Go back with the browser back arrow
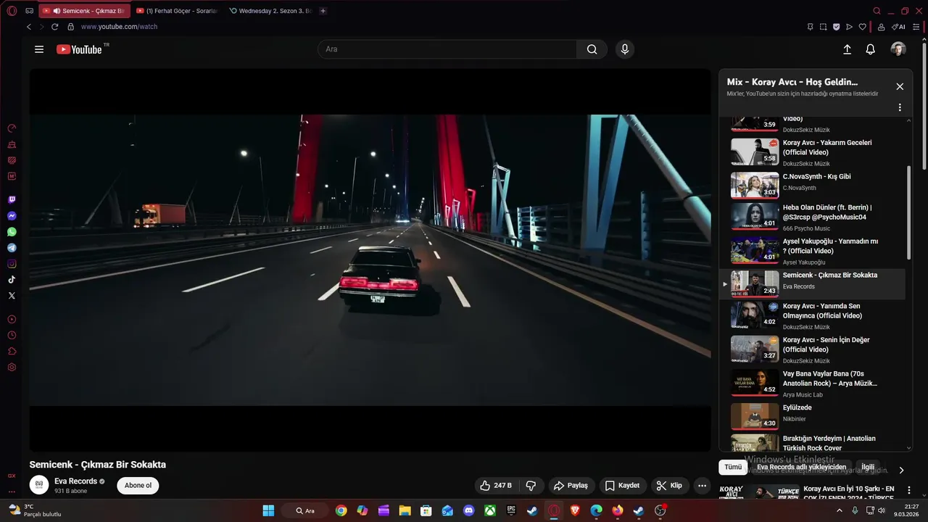 point(29,27)
